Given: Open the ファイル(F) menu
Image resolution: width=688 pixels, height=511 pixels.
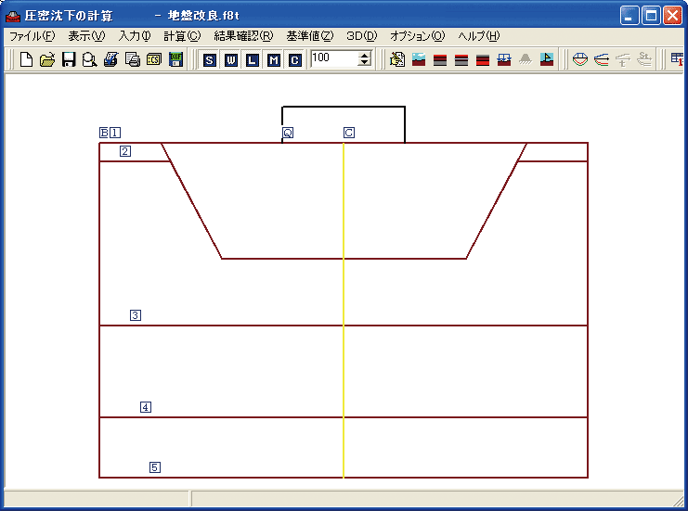Looking at the screenshot, I should (32, 36).
